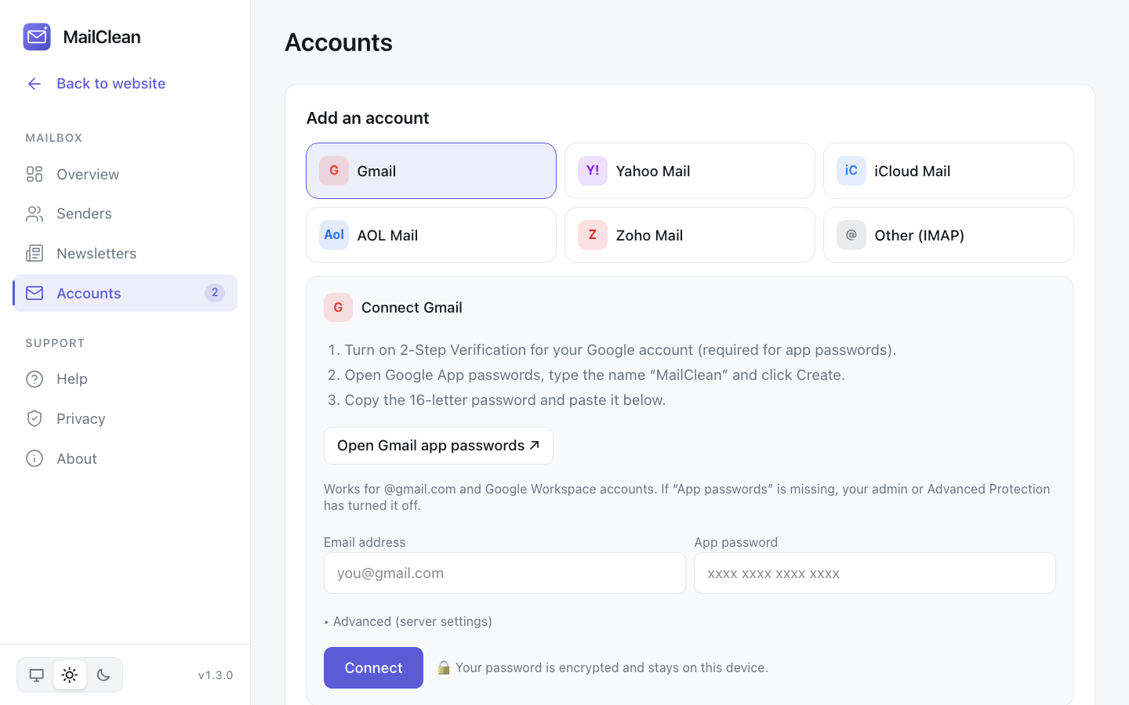This screenshot has width=1129, height=705.
Task: Select the Other (IMAP) provider card
Action: (x=949, y=235)
